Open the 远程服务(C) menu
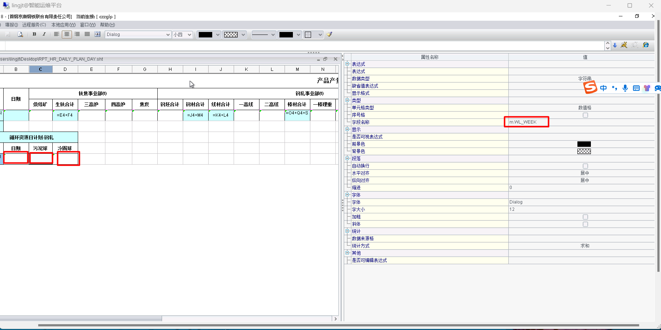The height and width of the screenshot is (330, 661). tap(34, 25)
